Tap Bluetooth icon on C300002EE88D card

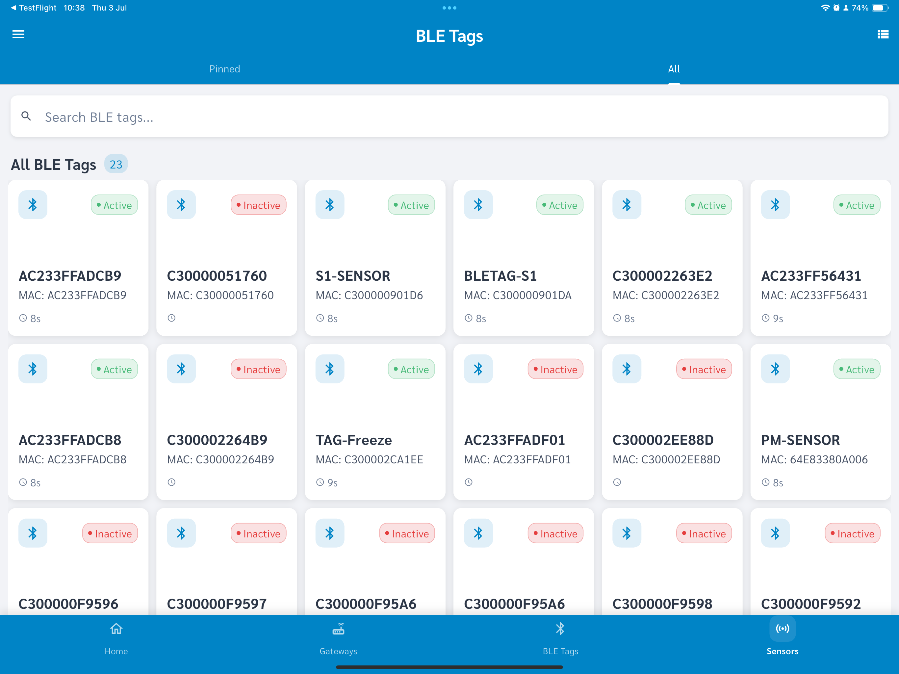627,369
